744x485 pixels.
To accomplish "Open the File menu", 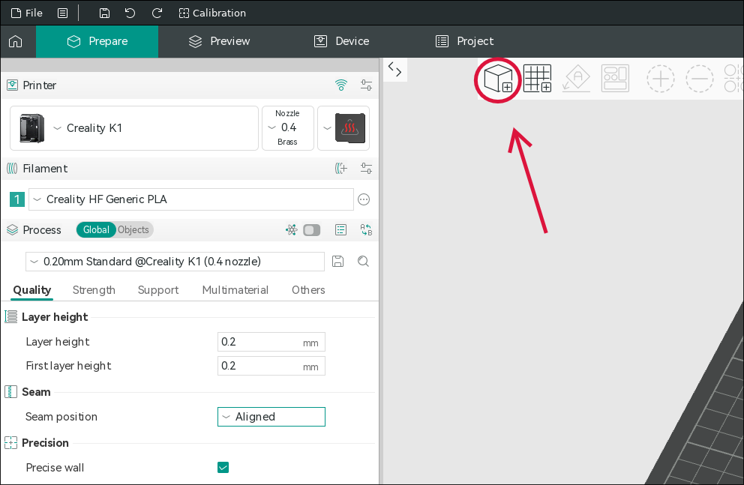I will 26,13.
